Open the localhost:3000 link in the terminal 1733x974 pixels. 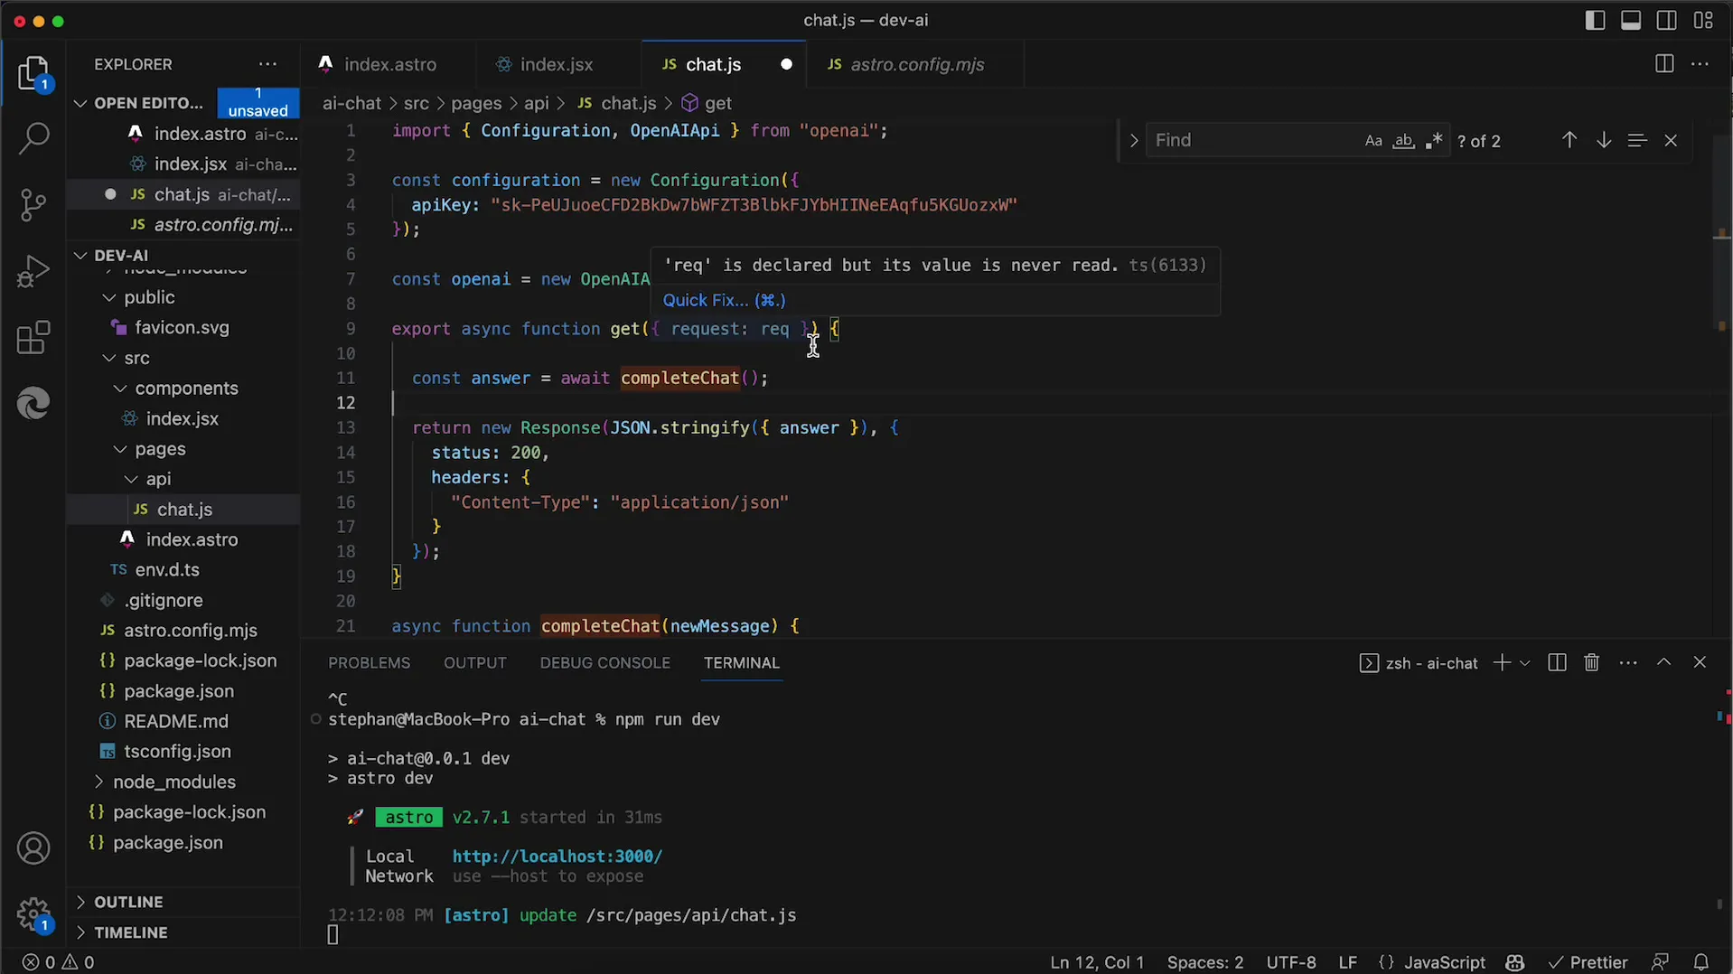[x=557, y=856]
